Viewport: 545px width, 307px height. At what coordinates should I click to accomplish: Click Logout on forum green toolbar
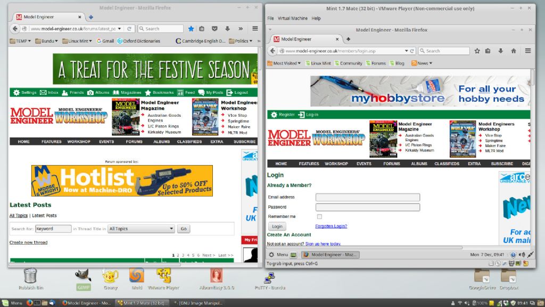[x=237, y=92]
